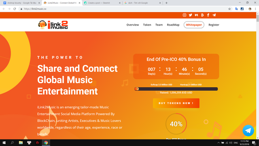Image resolution: width=259 pixels, height=146 pixels.
Task: Click the site secure lock icon
Action: (21, 9)
